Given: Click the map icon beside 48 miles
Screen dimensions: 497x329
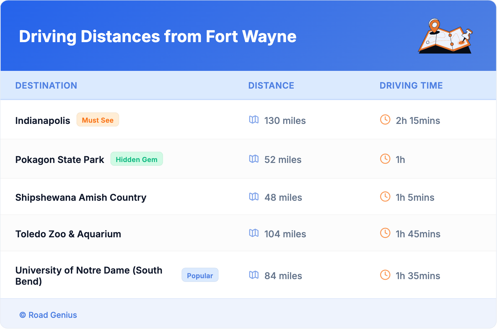Looking at the screenshot, I should [254, 197].
